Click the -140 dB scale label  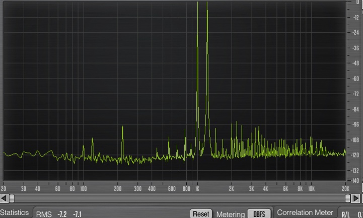pos(355,181)
